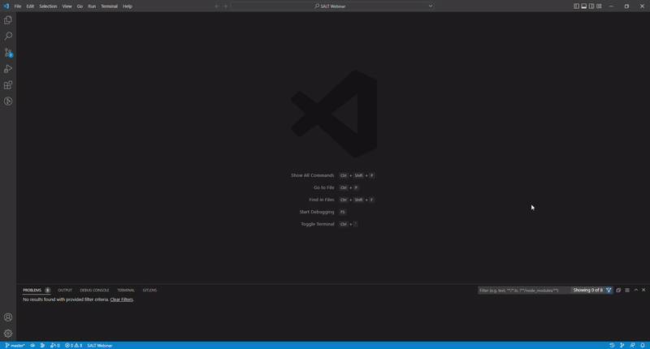Screen dimensions: 650x349
Task: Switch to the Output panel tab
Action: click(65, 291)
